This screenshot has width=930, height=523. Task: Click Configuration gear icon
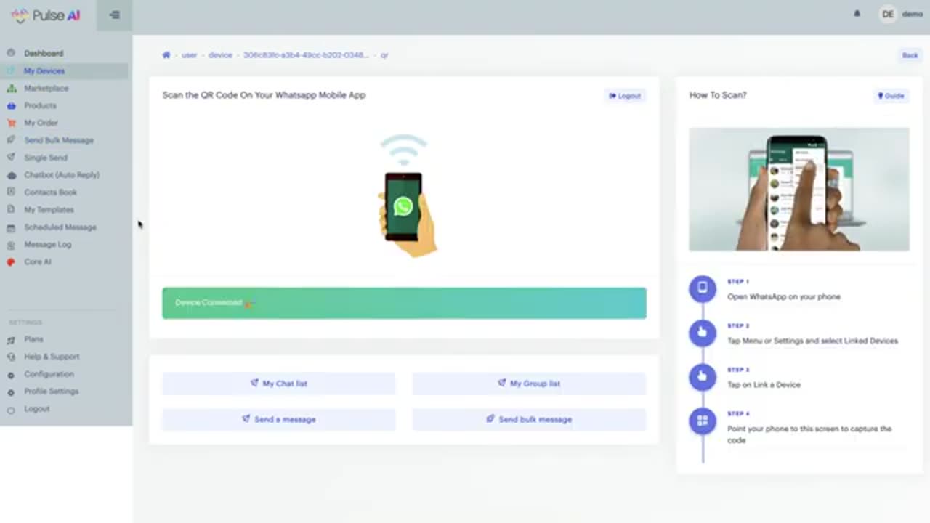click(x=11, y=375)
